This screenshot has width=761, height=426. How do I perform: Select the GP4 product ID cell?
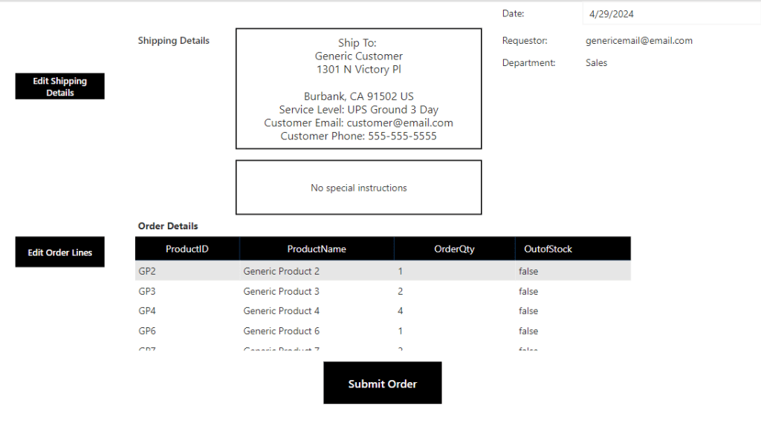(147, 311)
